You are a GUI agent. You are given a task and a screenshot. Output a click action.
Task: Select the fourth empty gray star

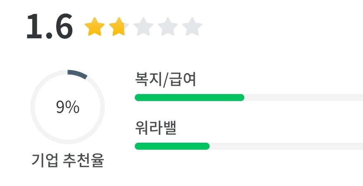click(x=167, y=27)
